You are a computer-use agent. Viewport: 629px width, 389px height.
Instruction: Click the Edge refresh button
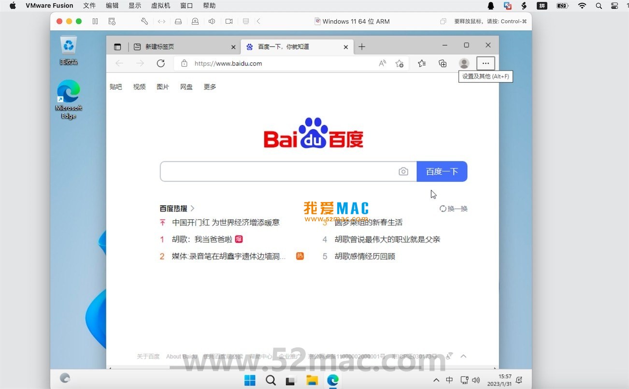tap(161, 63)
